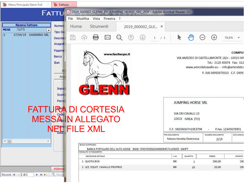The image size is (244, 183).
Task: Click the QUOTA BOX article row
Action: pyautogui.click(x=161, y=162)
